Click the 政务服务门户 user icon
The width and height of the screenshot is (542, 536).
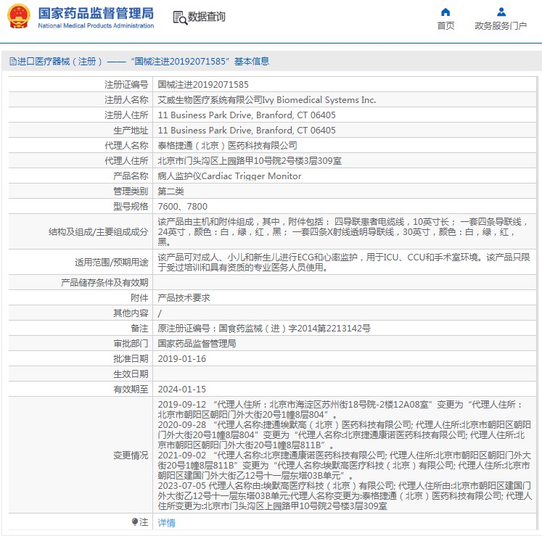click(501, 12)
